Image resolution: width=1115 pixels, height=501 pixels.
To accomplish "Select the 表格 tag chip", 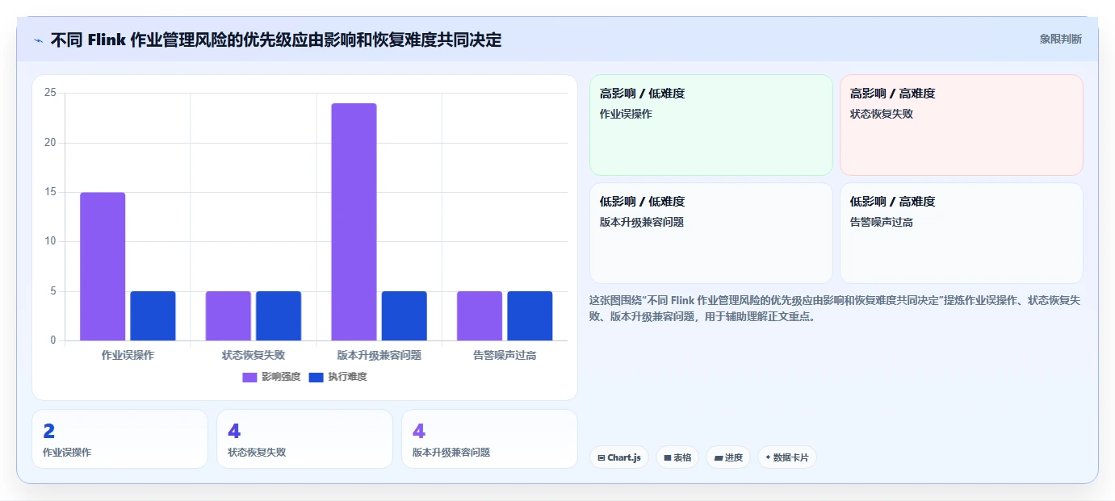I will [x=677, y=457].
